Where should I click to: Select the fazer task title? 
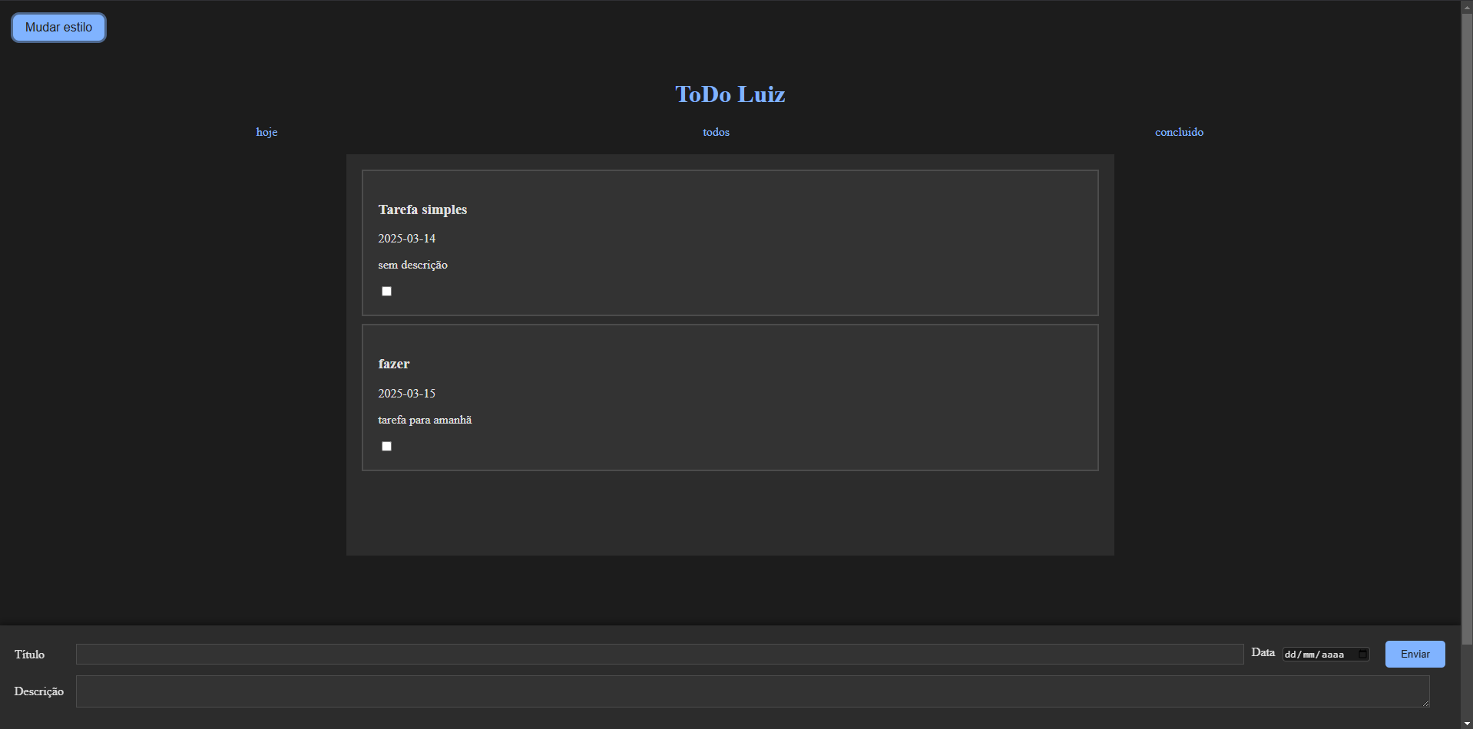point(394,364)
